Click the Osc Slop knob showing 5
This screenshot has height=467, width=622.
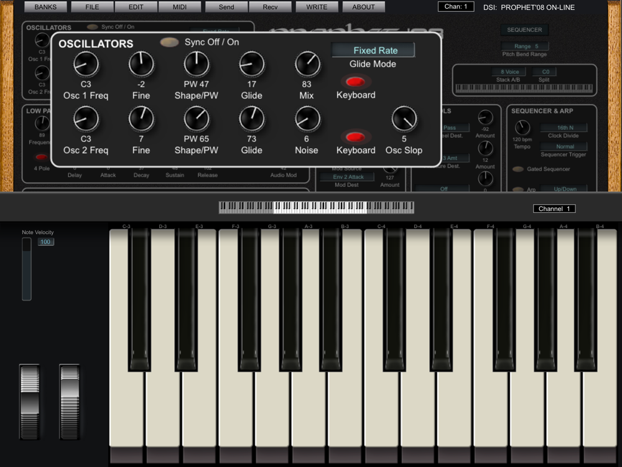[404, 119]
